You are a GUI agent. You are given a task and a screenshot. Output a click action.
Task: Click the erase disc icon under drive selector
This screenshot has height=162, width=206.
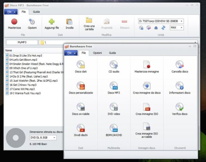[x=148, y=28]
